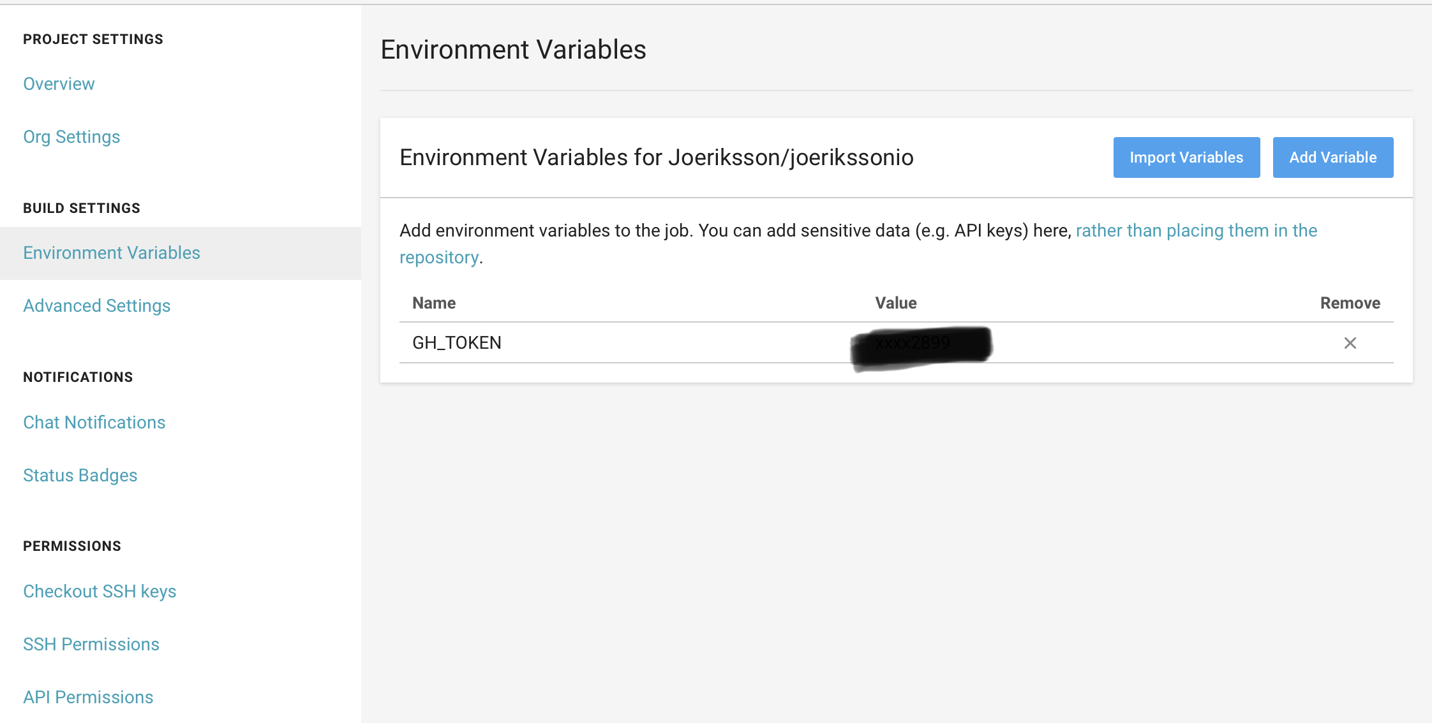Open Checkout SSH keys

click(x=100, y=591)
